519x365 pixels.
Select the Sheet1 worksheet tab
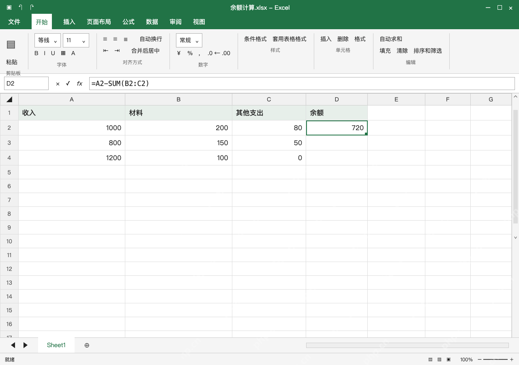pos(56,345)
